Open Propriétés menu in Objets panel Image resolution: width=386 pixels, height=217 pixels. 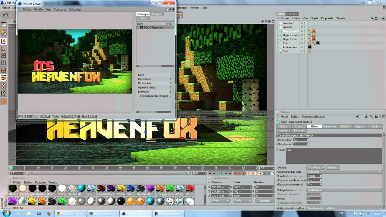point(327,18)
